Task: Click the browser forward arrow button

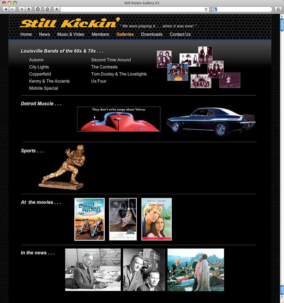Action: click(x=12, y=9)
